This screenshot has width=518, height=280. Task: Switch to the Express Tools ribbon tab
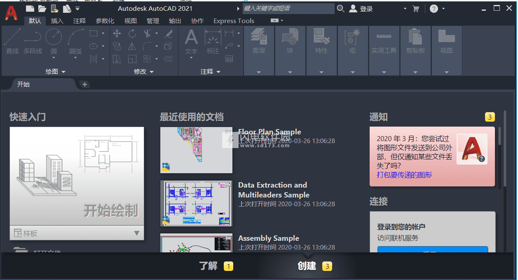(234, 21)
